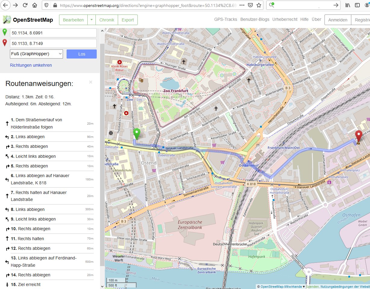The height and width of the screenshot is (289, 370).
Task: Expand the Bearbeiten dropdown arrow
Action: pos(91,20)
